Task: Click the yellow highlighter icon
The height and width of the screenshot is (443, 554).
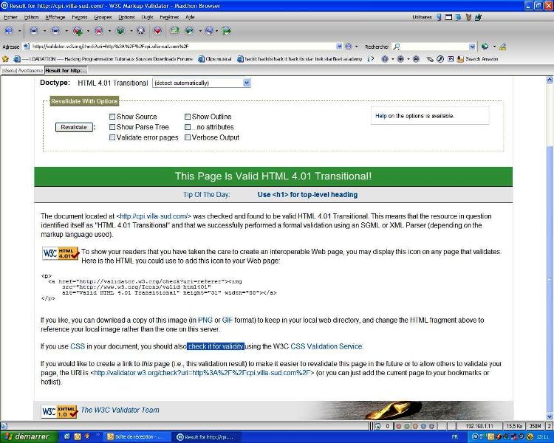Action: 502,47
